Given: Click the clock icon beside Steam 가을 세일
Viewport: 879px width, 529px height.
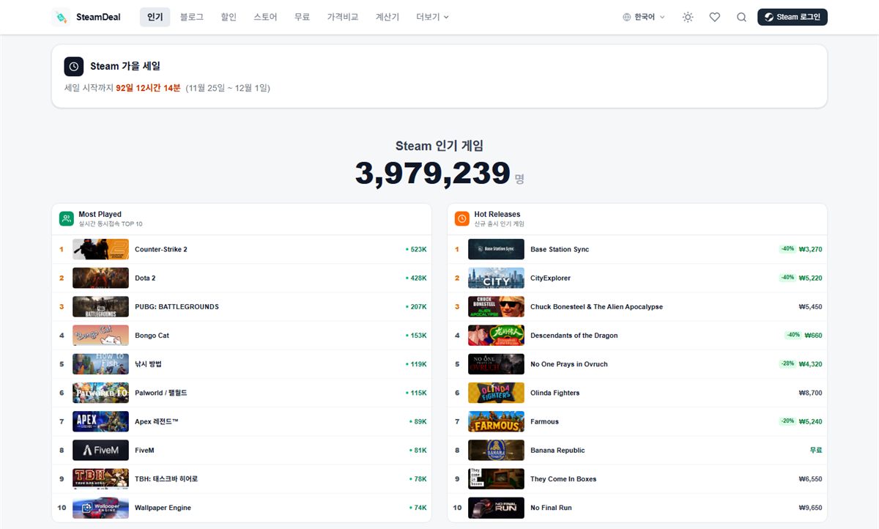Looking at the screenshot, I should pos(74,67).
